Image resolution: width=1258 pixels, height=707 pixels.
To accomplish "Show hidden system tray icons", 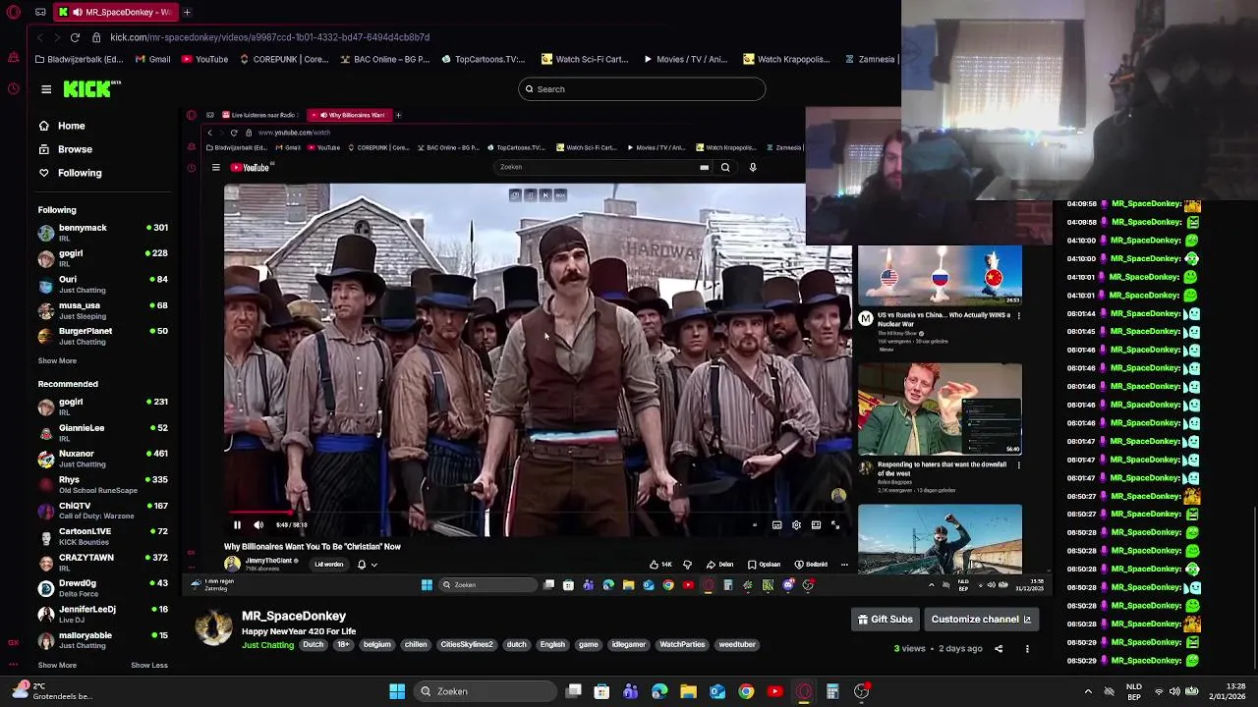I will coord(1088,691).
